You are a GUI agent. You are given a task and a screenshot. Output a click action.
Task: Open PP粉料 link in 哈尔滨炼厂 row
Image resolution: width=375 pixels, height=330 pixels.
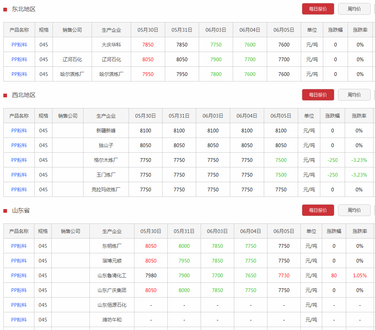(x=19, y=74)
